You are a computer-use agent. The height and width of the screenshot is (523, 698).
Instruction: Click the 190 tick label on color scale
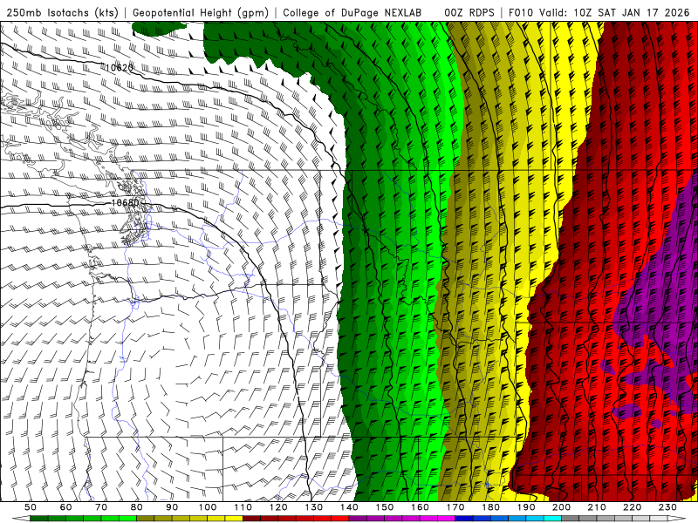[x=526, y=507]
